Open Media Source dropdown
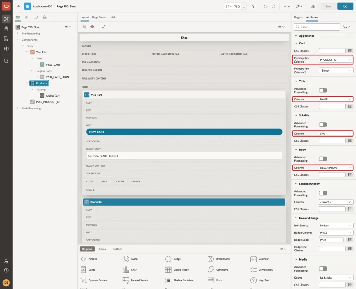 click(336, 278)
